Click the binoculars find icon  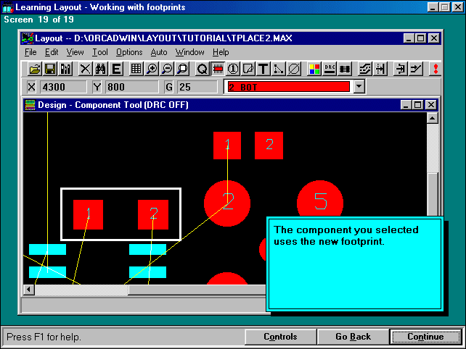[x=101, y=69]
